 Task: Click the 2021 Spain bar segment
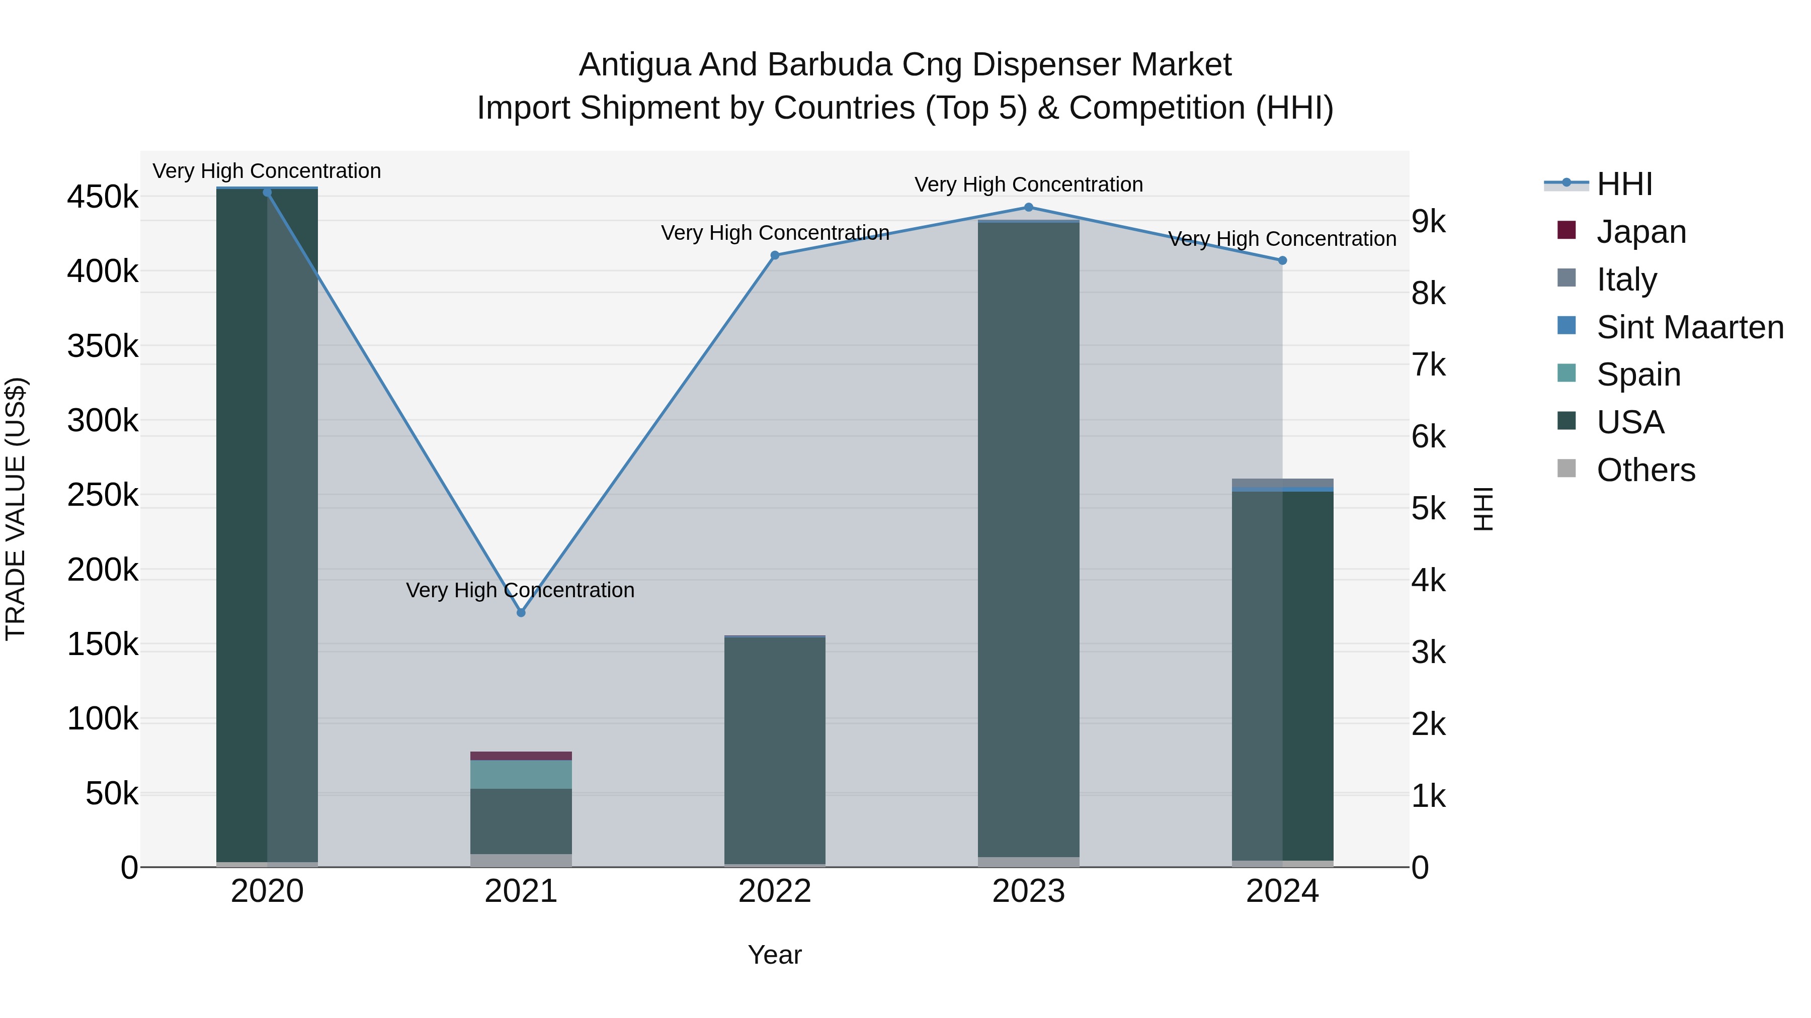tap(521, 774)
